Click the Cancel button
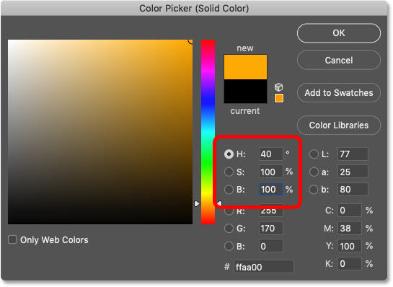This screenshot has width=393, height=287. (339, 61)
